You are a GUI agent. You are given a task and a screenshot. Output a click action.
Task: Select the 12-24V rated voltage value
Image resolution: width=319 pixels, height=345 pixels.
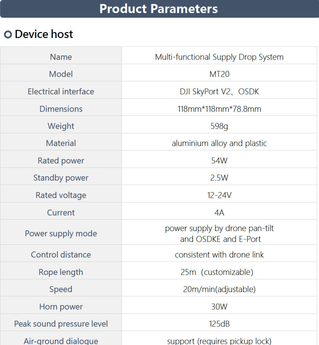pyautogui.click(x=219, y=195)
